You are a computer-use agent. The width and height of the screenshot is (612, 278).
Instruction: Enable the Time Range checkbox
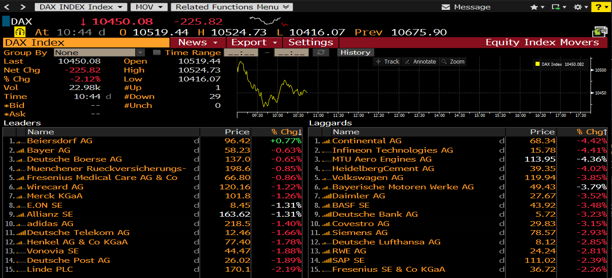pyautogui.click(x=156, y=52)
